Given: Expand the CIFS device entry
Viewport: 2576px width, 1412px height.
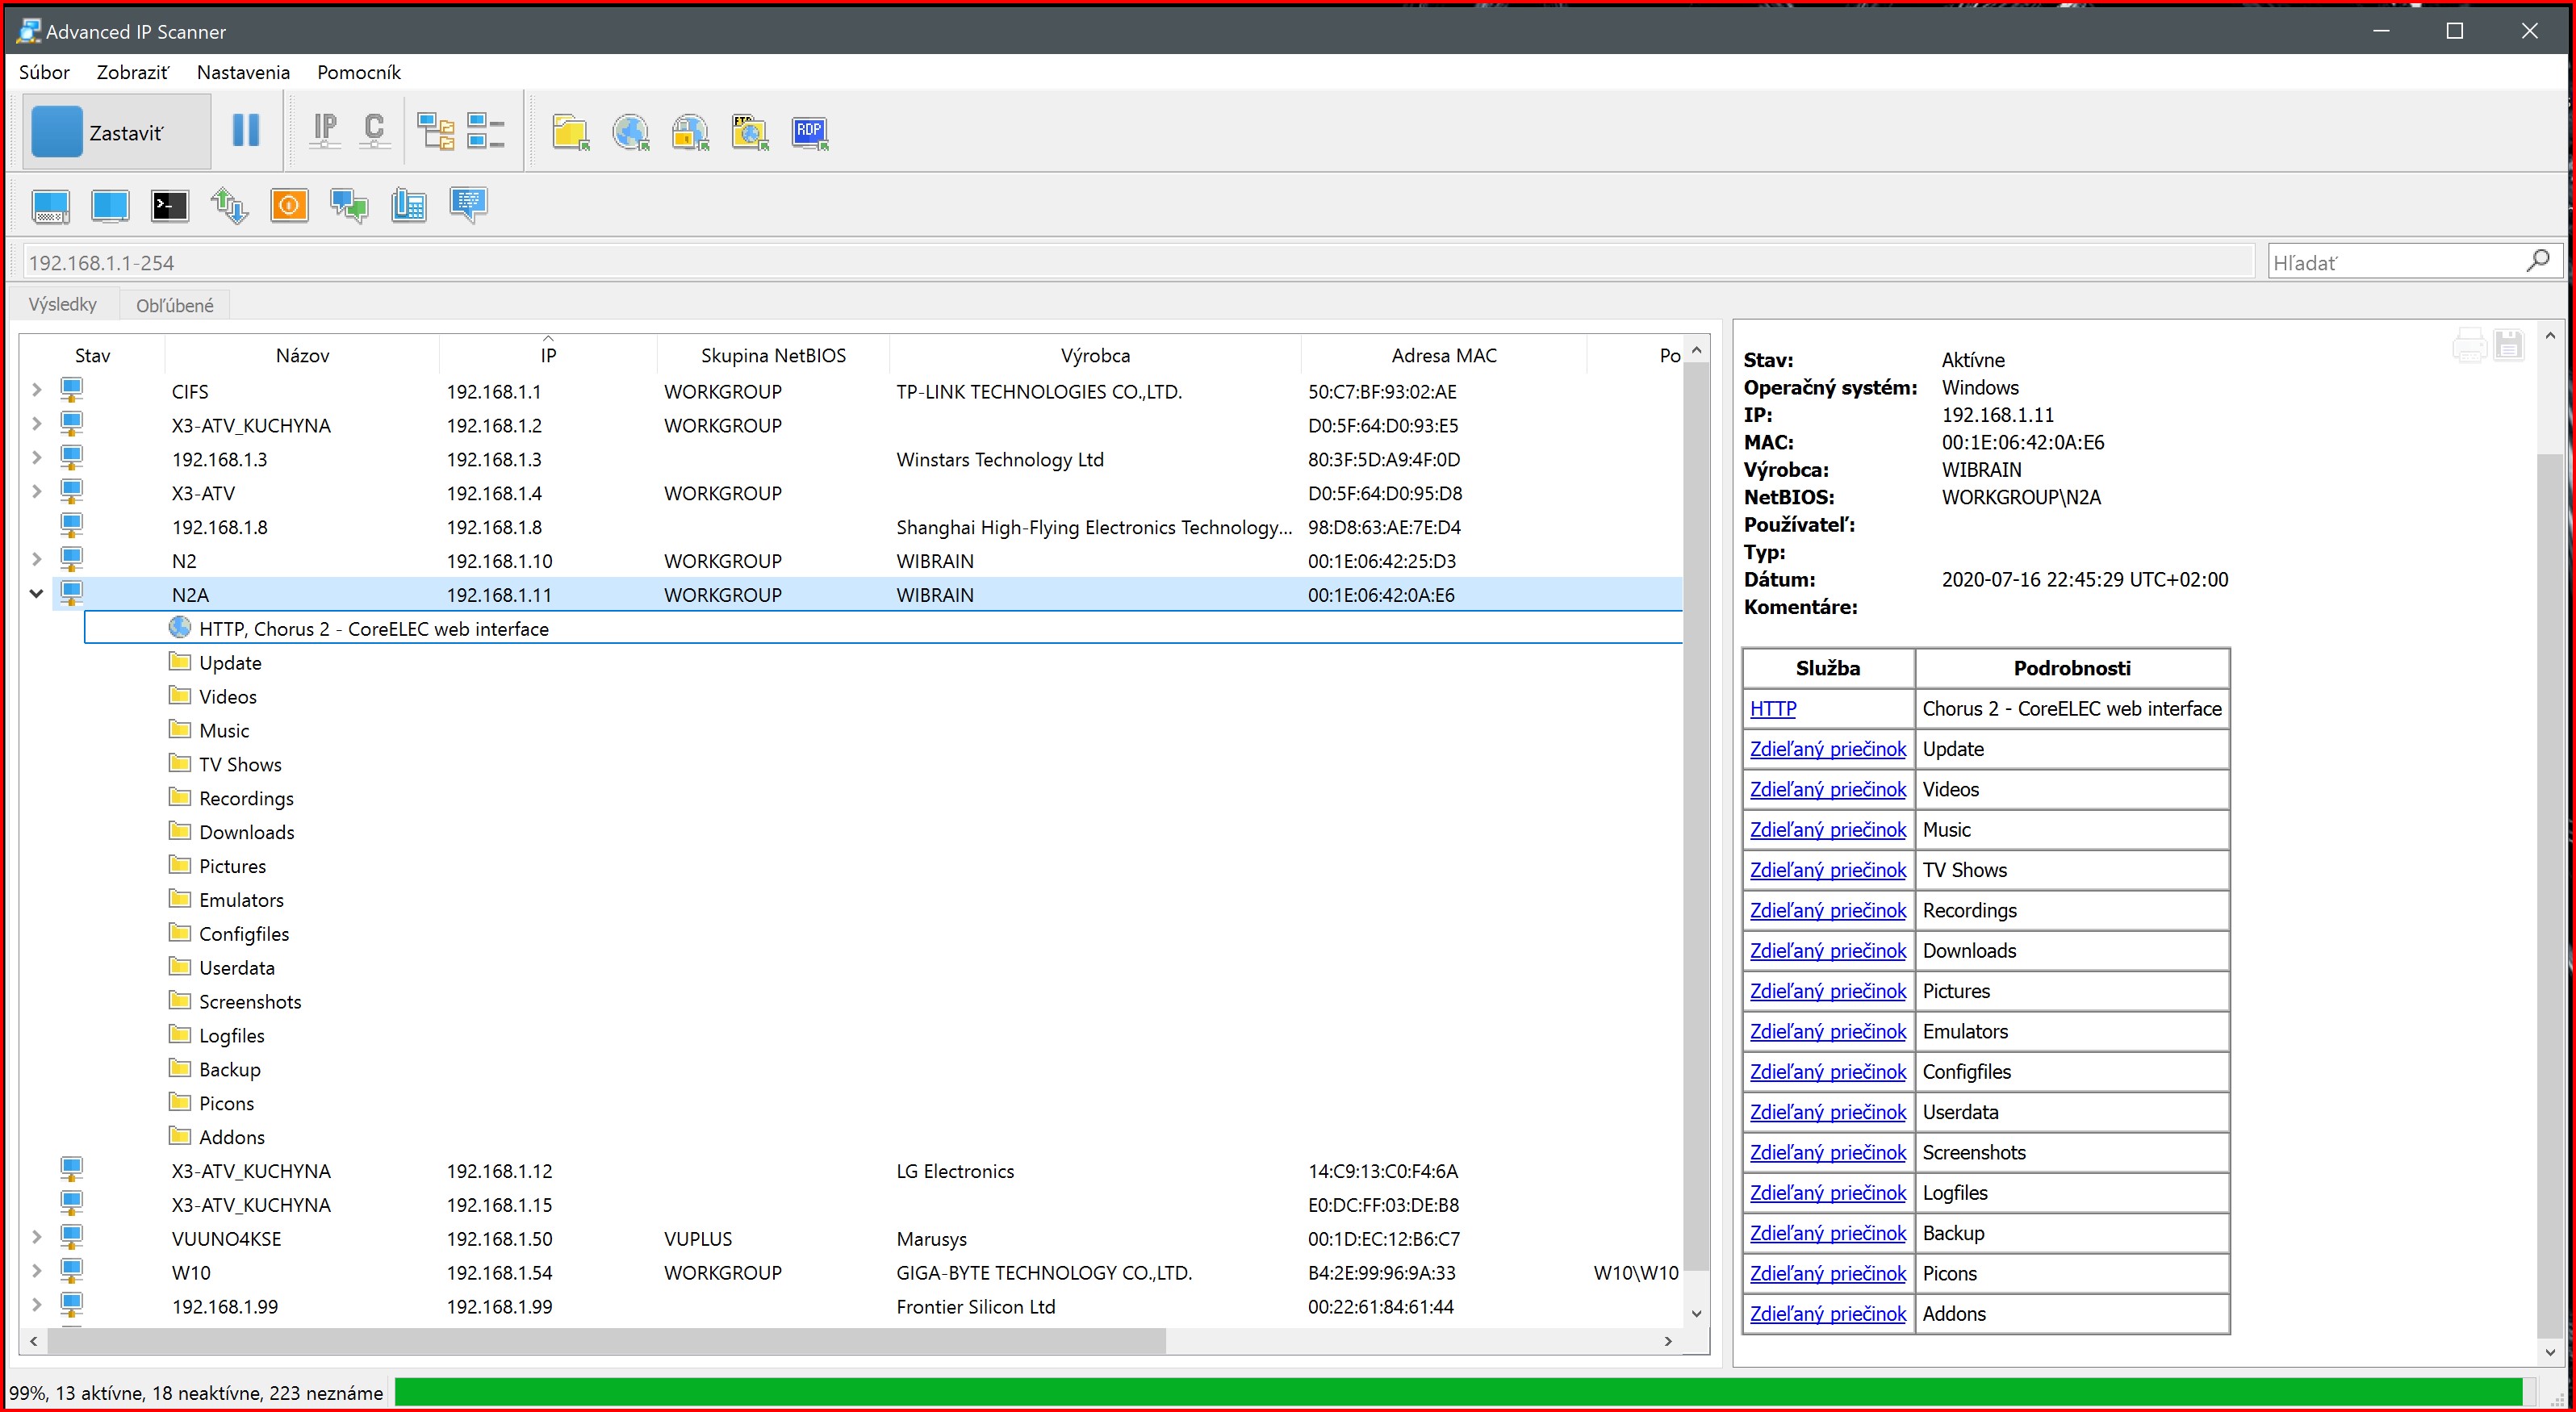Looking at the screenshot, I should pyautogui.click(x=36, y=390).
